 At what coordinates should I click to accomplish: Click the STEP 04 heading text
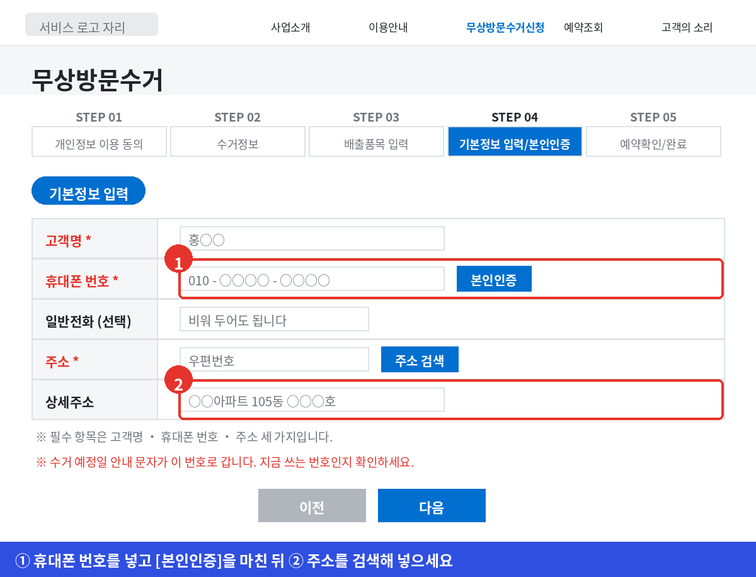tap(515, 117)
